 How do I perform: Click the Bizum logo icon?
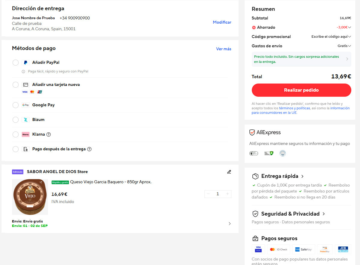[x=25, y=120]
